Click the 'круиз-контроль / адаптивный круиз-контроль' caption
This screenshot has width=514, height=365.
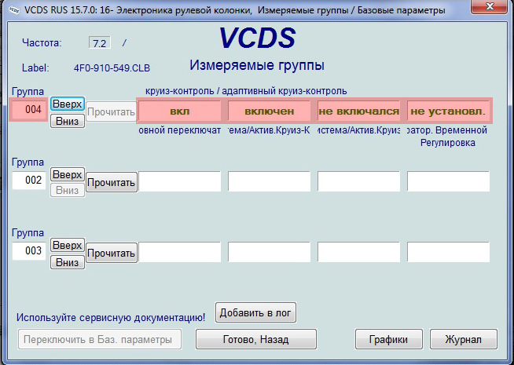click(x=246, y=91)
